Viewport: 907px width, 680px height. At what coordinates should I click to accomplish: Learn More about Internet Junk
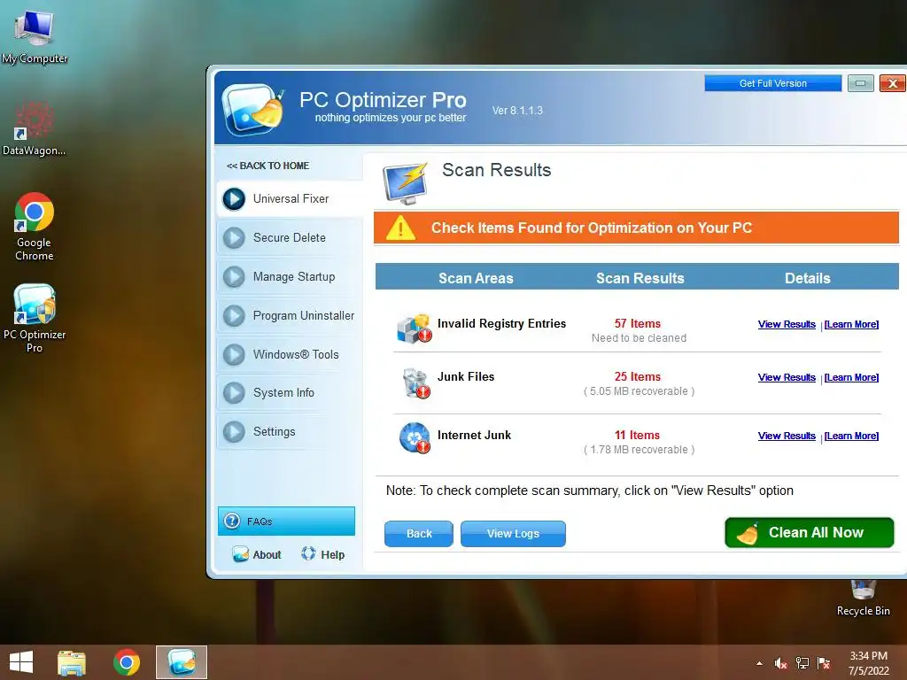click(x=851, y=436)
